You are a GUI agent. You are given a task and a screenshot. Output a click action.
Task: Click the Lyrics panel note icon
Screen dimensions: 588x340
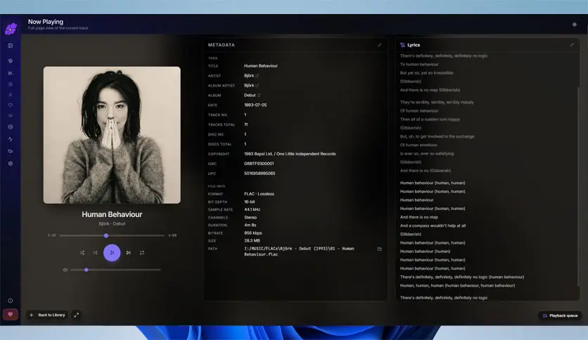pos(402,45)
